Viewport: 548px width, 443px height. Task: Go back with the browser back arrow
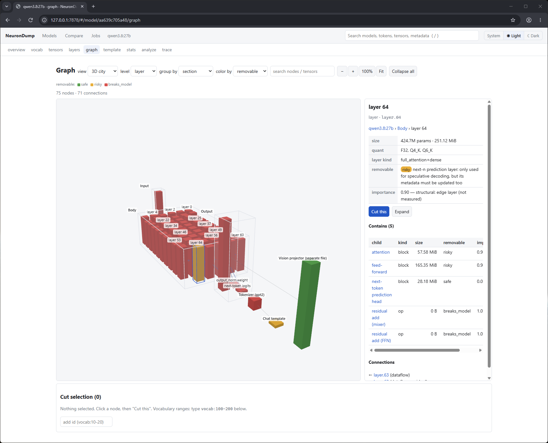[8, 20]
